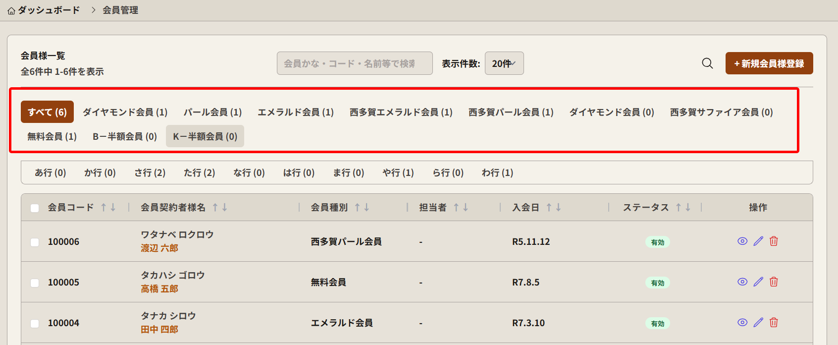The width and height of the screenshot is (838, 345).
Task: Open the 表示件数 20件 dropdown
Action: [x=504, y=63]
